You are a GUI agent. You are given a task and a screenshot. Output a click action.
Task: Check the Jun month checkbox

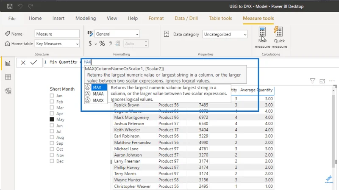tap(52, 125)
